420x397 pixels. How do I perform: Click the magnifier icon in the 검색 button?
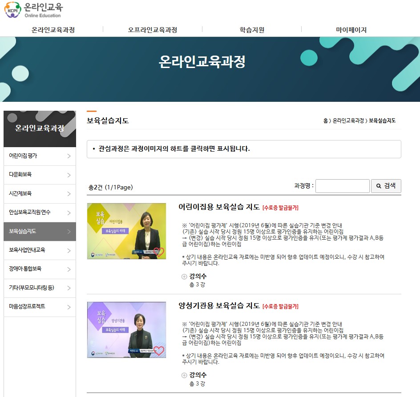pyautogui.click(x=379, y=186)
